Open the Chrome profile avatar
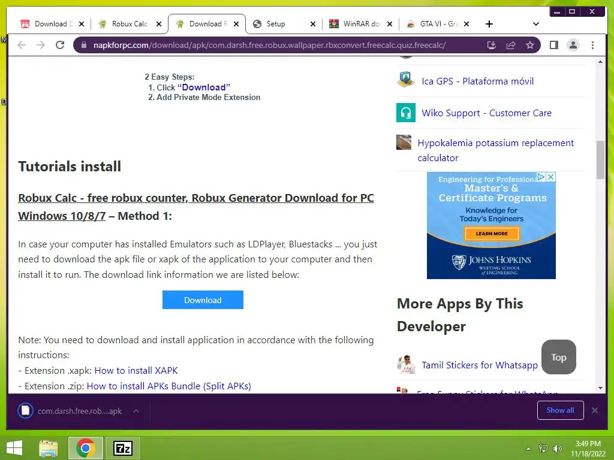This screenshot has height=460, width=614. (x=573, y=46)
